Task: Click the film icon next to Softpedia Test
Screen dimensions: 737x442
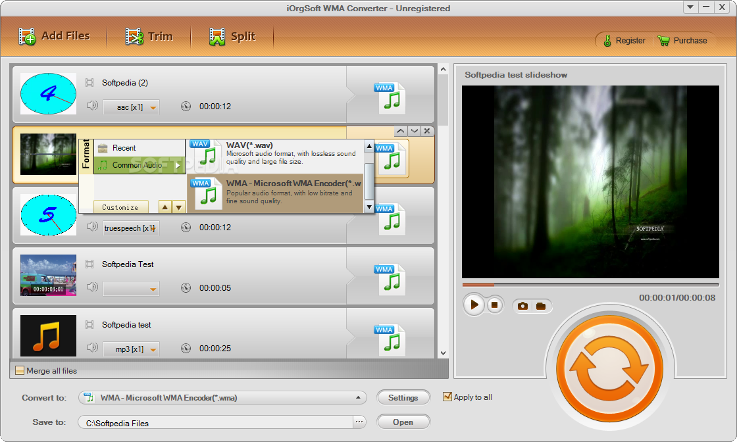Action: [89, 264]
